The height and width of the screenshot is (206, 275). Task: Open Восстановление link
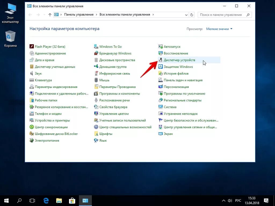point(176,53)
